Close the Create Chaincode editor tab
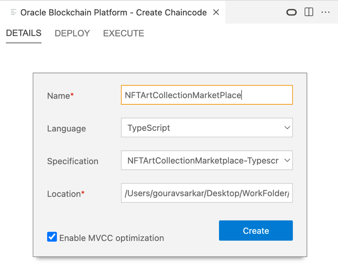 tap(216, 12)
